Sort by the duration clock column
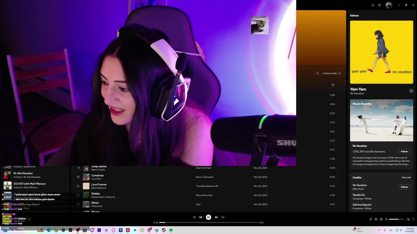The width and height of the screenshot is (417, 234). (x=333, y=85)
